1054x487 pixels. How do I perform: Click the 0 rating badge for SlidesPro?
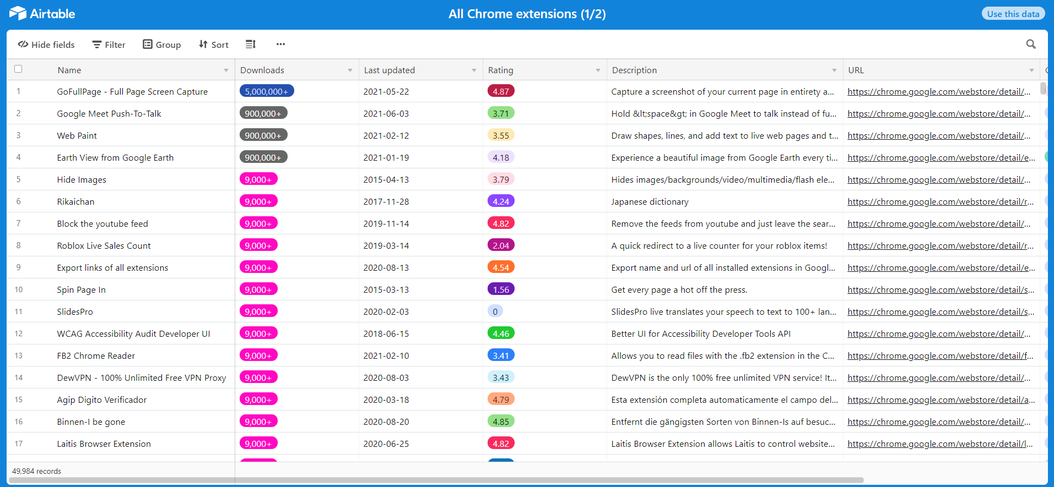[495, 311]
